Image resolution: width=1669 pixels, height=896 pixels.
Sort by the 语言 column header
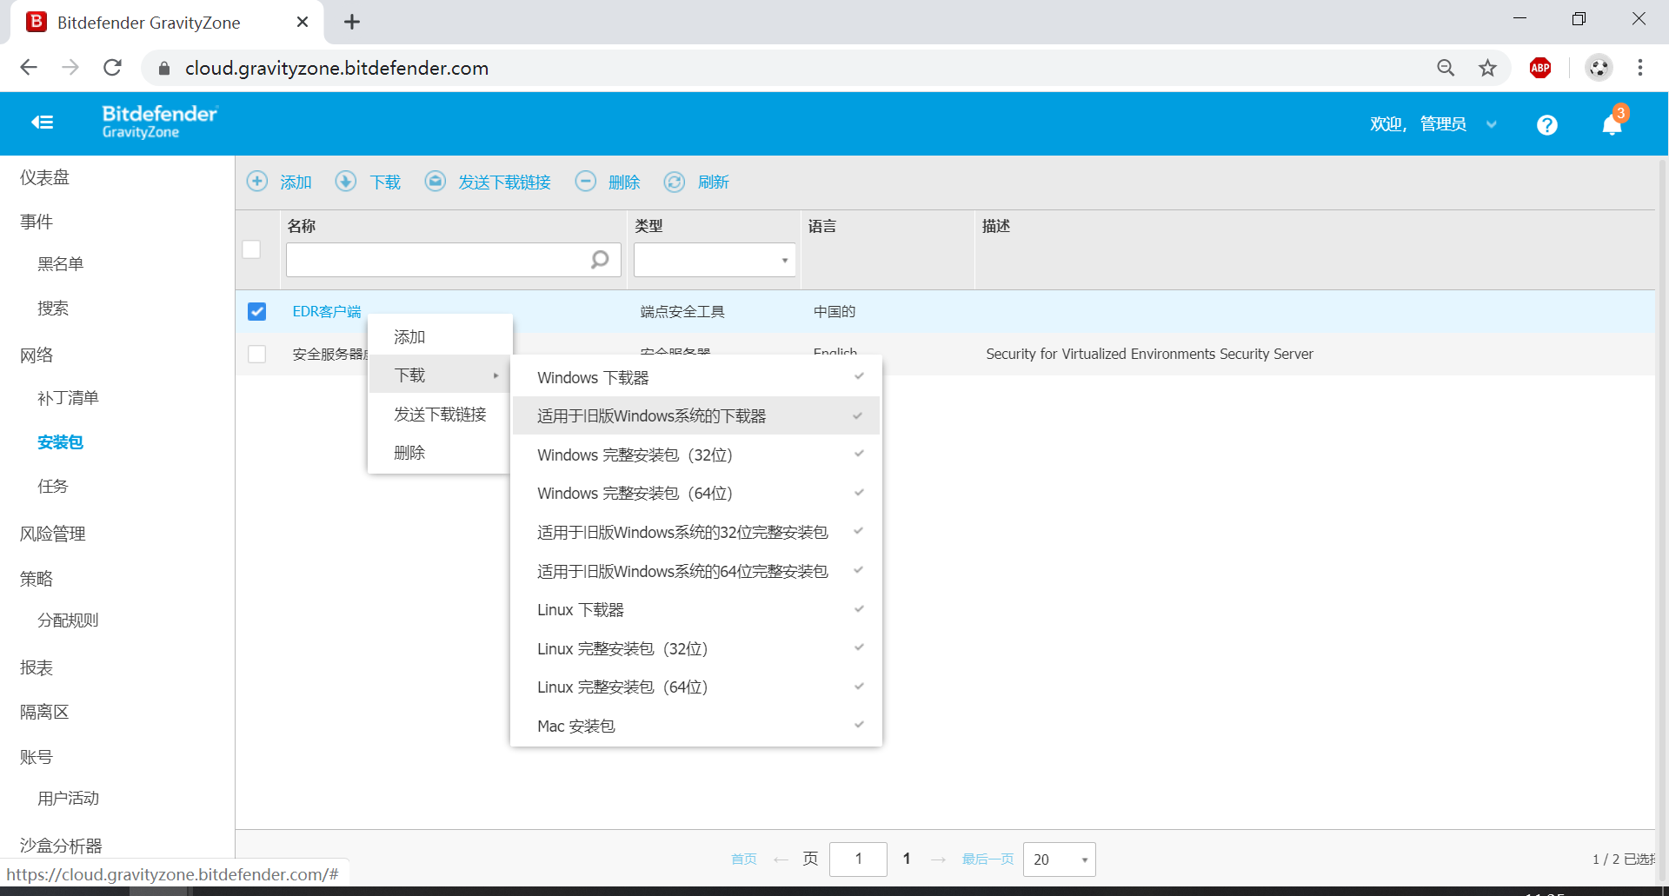pyautogui.click(x=822, y=226)
